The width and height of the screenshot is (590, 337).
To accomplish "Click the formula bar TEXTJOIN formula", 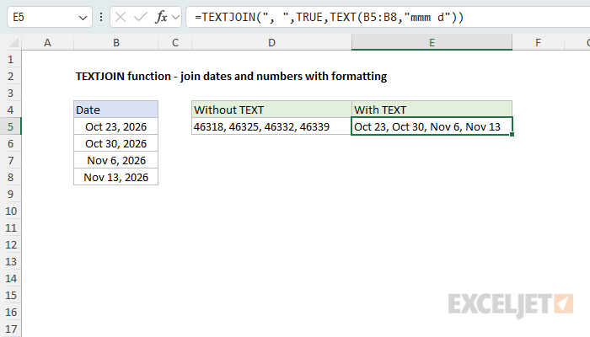I will (x=330, y=18).
